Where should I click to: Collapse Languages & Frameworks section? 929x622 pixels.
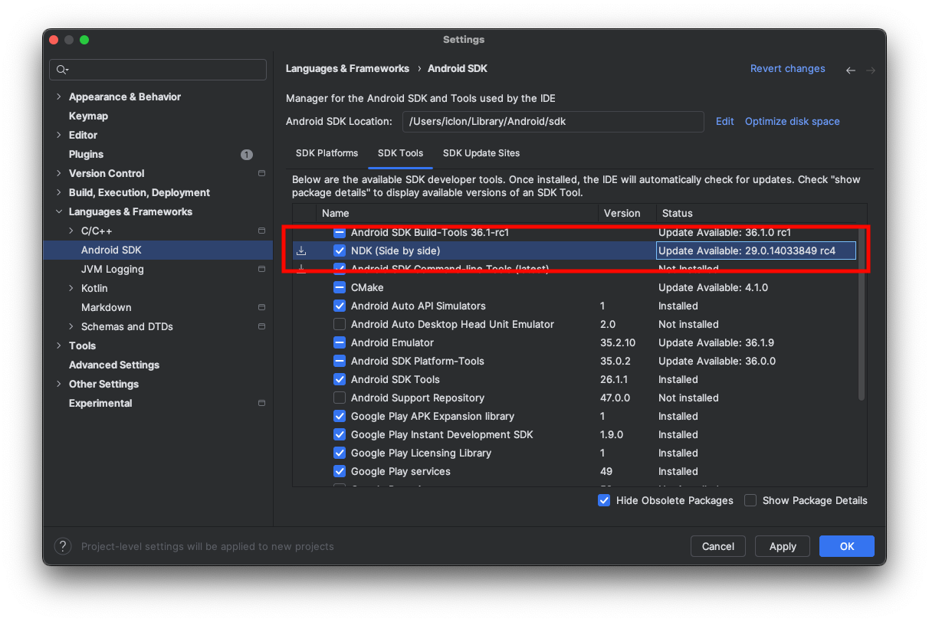pos(59,211)
